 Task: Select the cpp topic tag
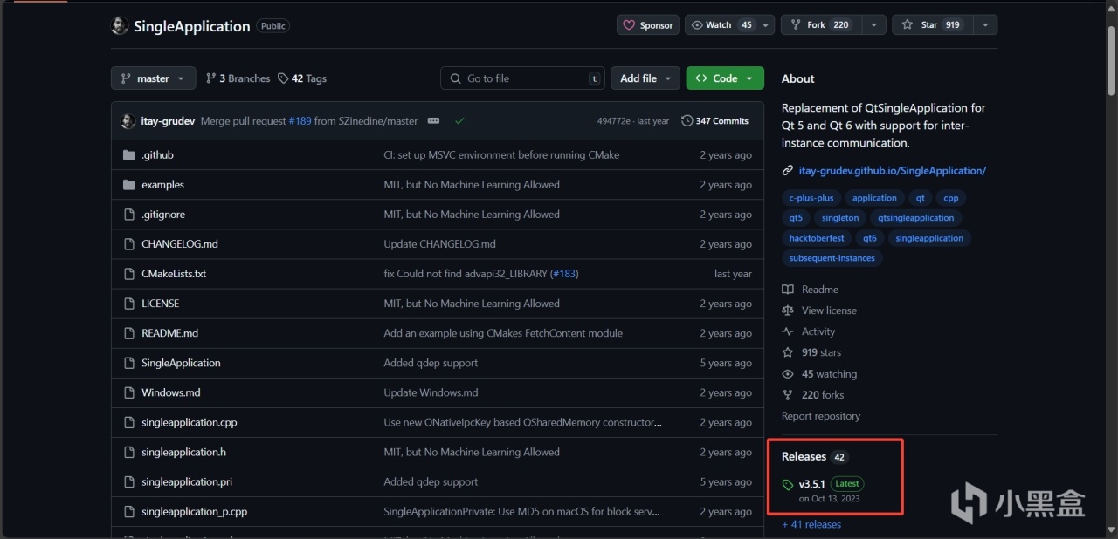[x=950, y=198]
